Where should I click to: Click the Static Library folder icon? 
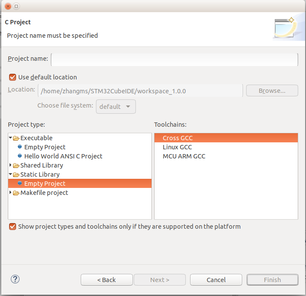[16, 174]
